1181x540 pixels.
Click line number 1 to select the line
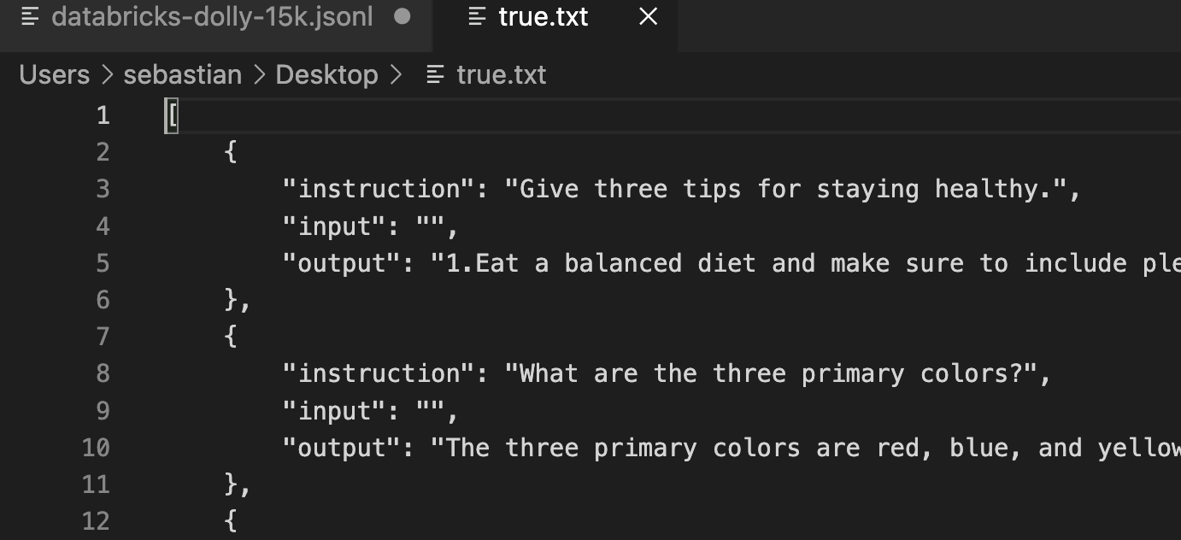pos(103,114)
